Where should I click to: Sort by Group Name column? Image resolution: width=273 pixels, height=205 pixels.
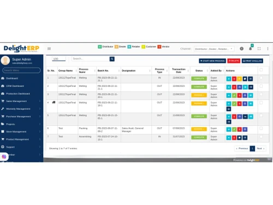[68, 71]
